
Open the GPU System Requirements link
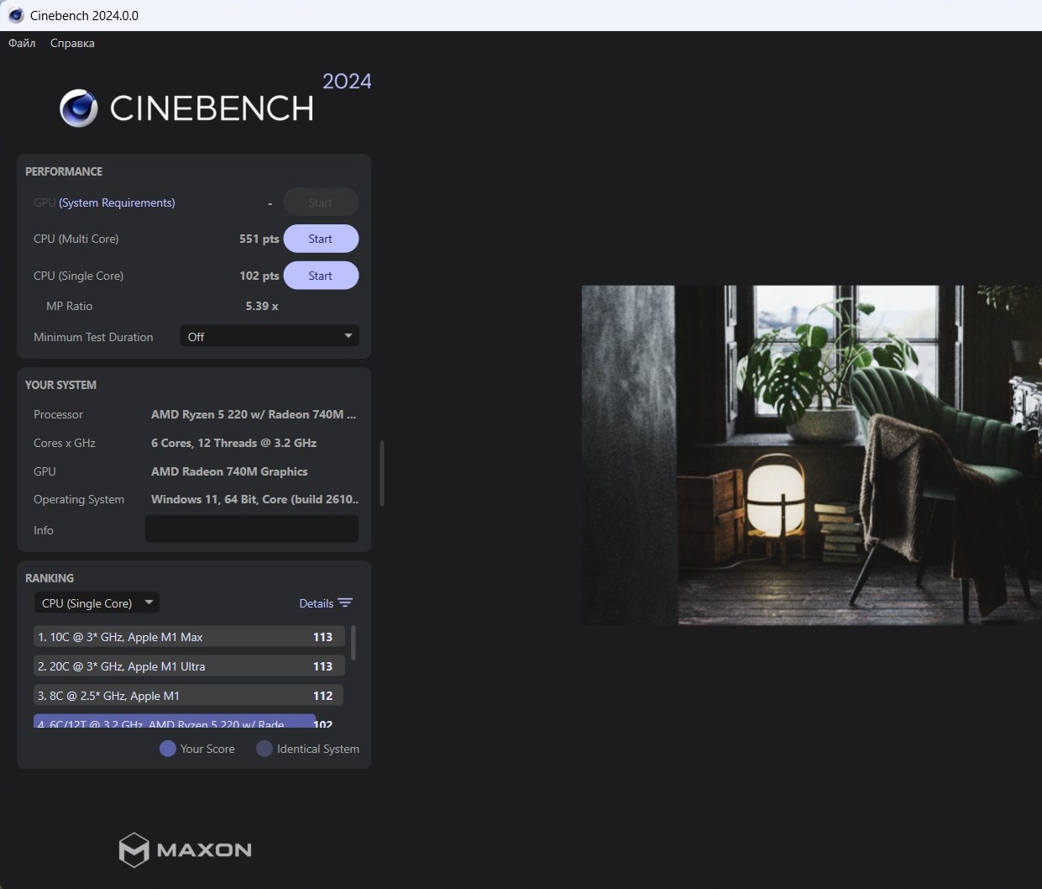pyautogui.click(x=117, y=203)
